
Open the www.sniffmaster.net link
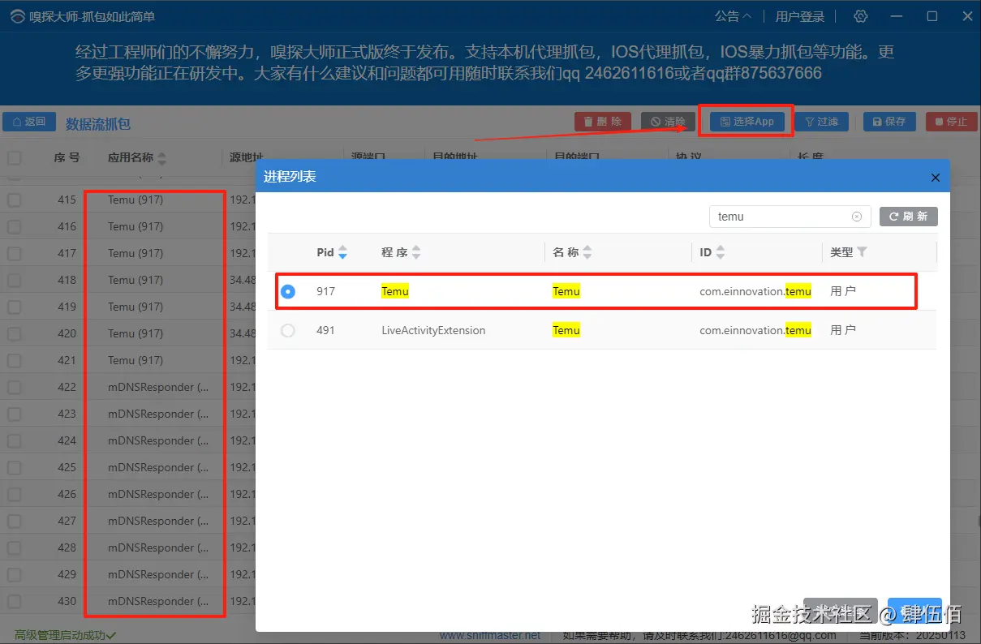[490, 635]
